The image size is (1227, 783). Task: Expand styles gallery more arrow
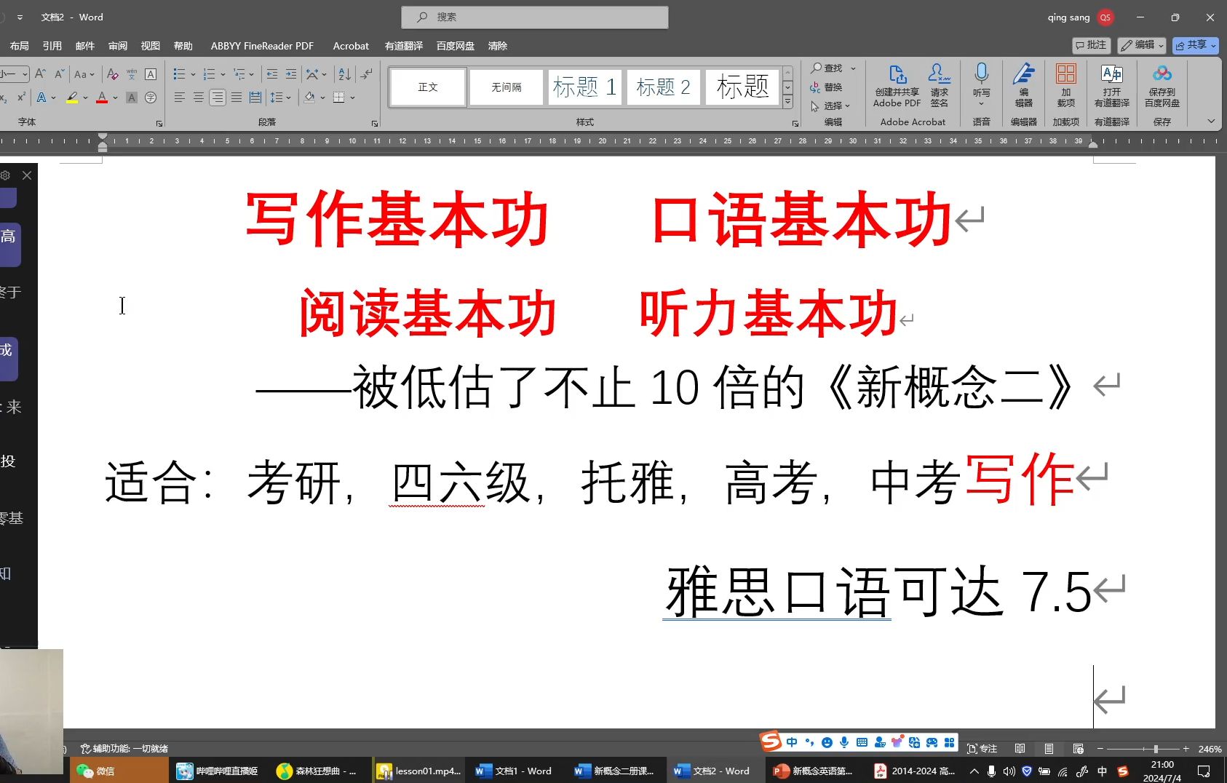[787, 103]
